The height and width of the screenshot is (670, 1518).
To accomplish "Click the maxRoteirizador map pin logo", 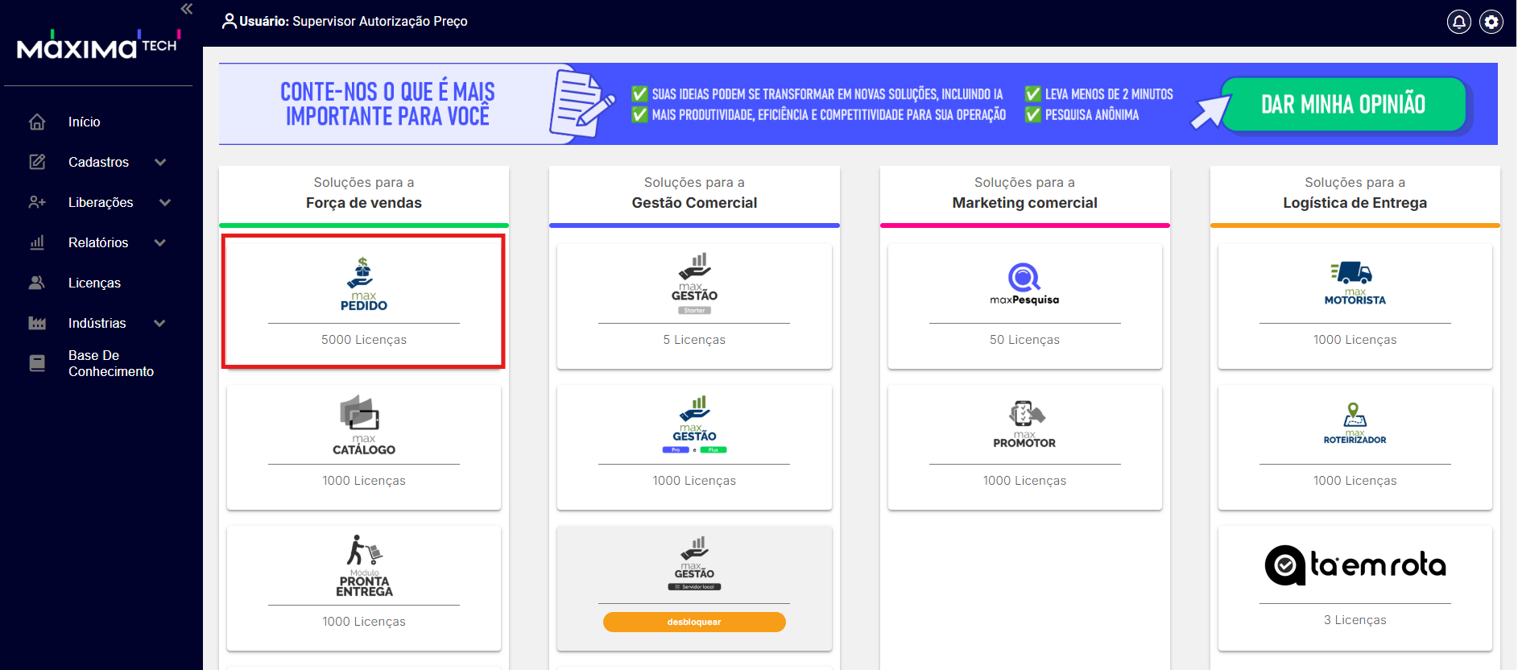I will 1355,424.
